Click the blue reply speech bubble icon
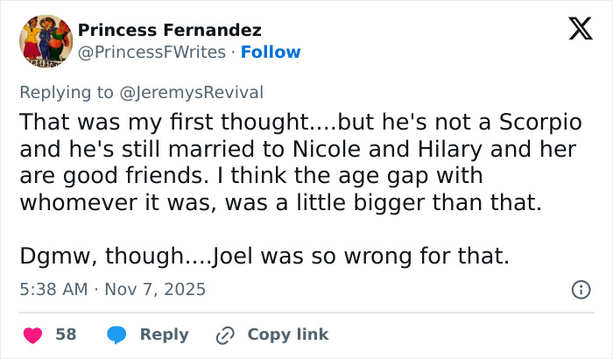 pyautogui.click(x=116, y=334)
